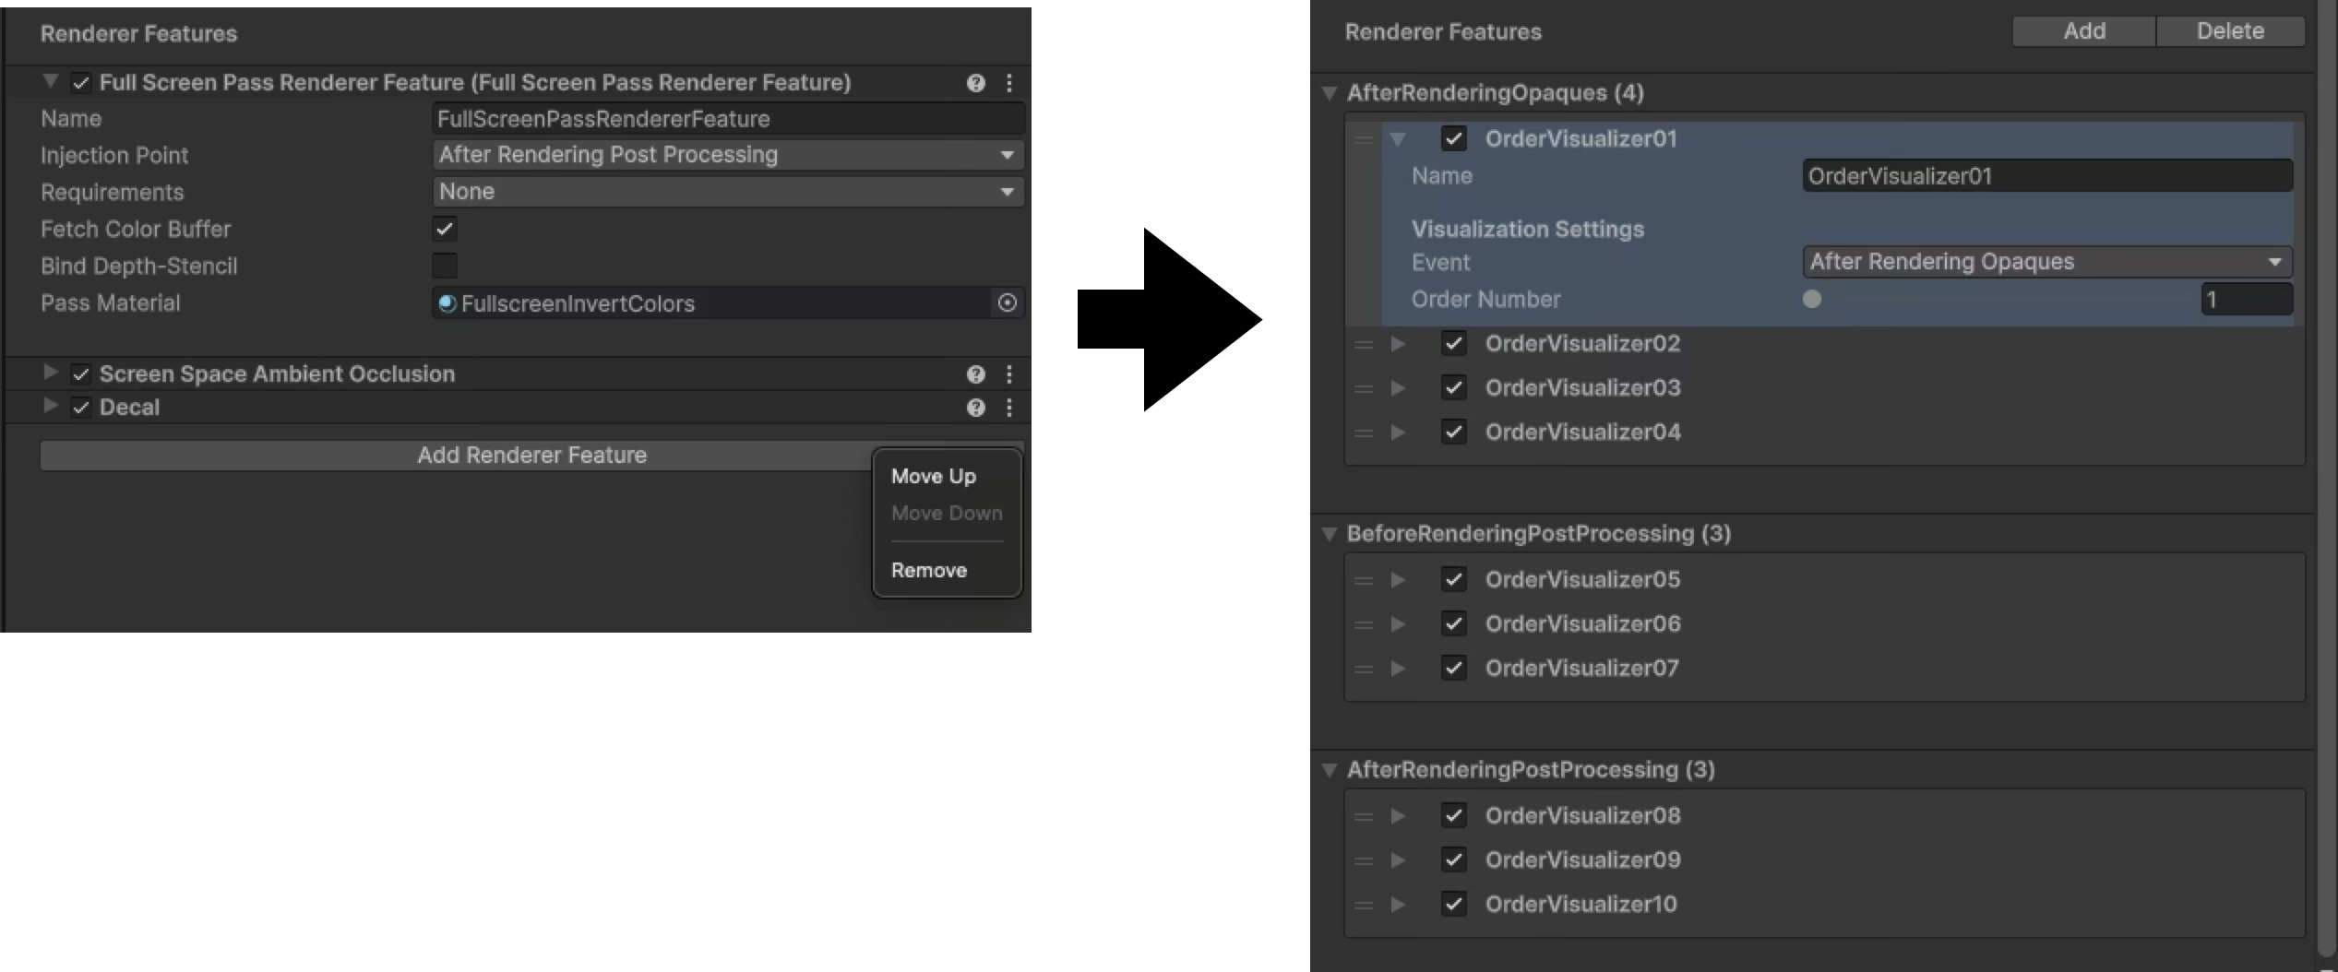Open object picker for Pass Material field
The height and width of the screenshot is (972, 2338).
pyautogui.click(x=1008, y=302)
